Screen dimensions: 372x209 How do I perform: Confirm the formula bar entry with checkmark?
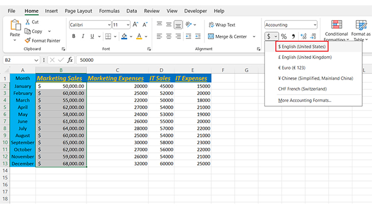(61, 60)
